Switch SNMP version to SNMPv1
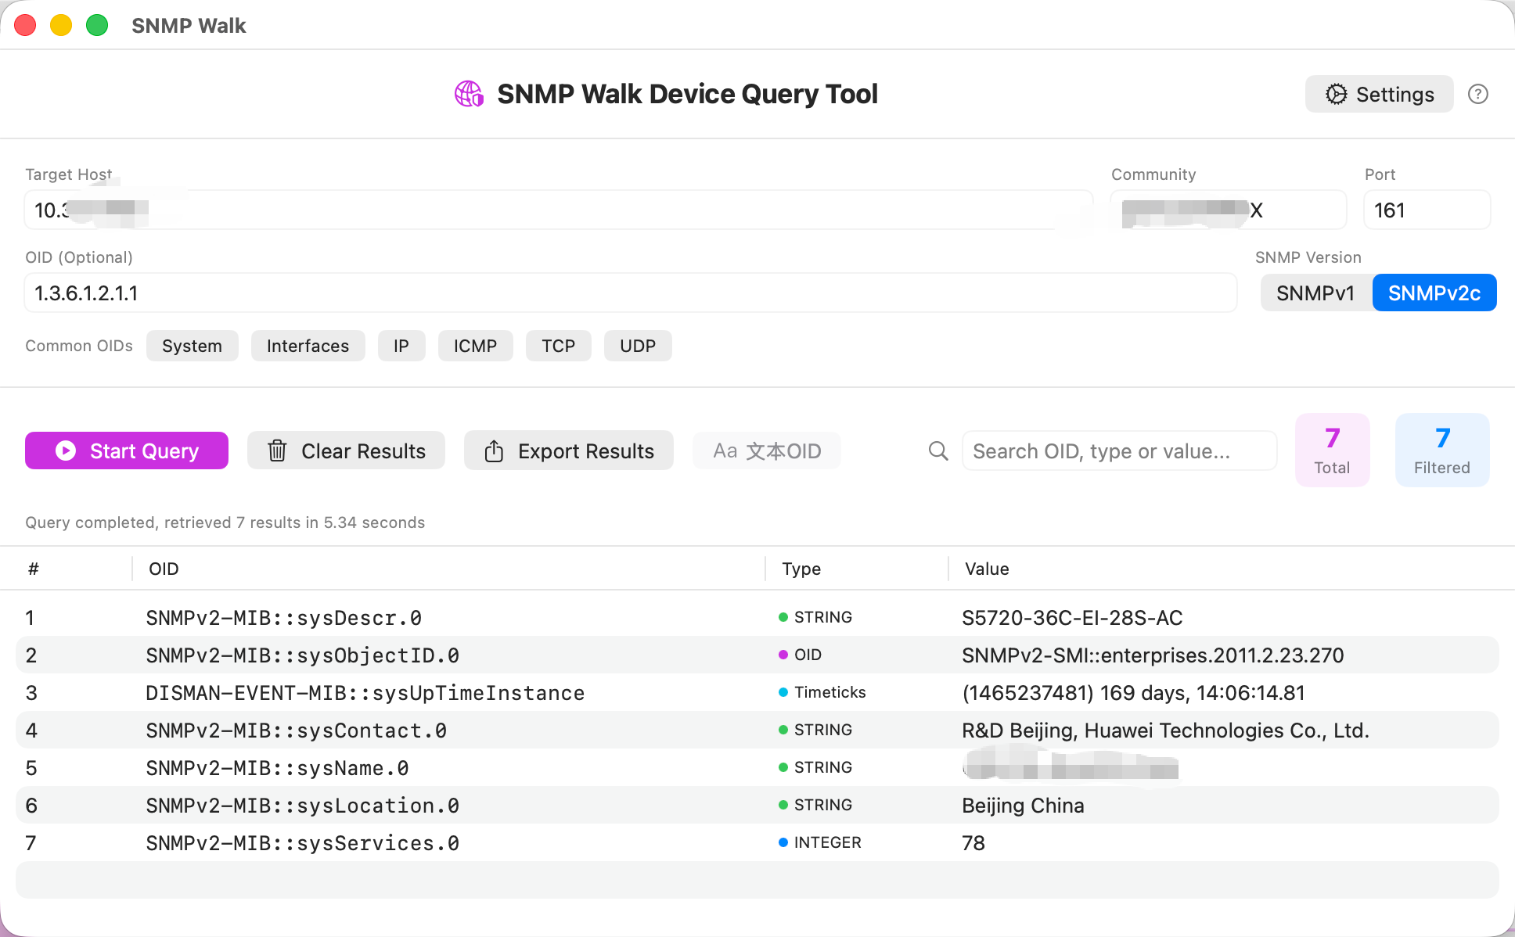 (x=1316, y=293)
